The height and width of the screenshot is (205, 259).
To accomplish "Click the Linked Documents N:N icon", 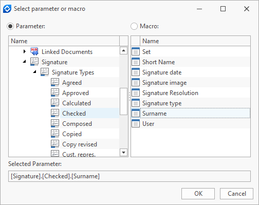I will [34, 51].
